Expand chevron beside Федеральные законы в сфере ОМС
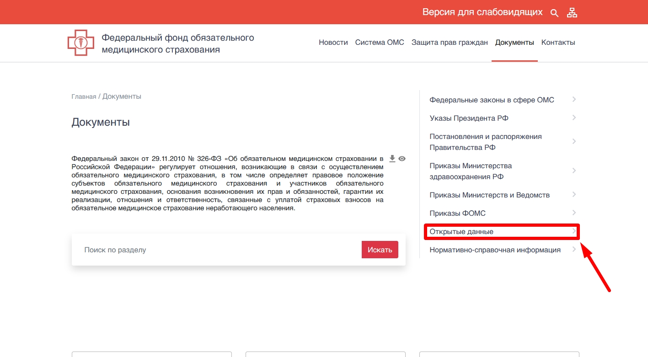Image resolution: width=648 pixels, height=357 pixels. (574, 99)
